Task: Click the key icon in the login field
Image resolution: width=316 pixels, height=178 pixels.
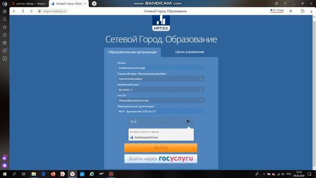Action: pyautogui.click(x=189, y=121)
